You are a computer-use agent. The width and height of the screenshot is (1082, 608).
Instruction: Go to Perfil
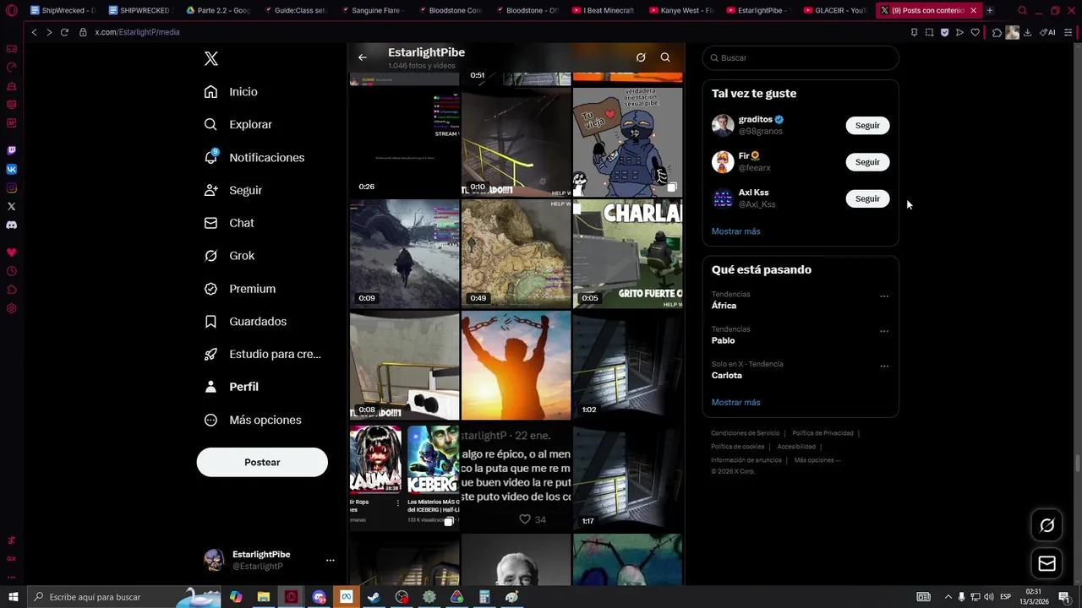click(x=232, y=387)
